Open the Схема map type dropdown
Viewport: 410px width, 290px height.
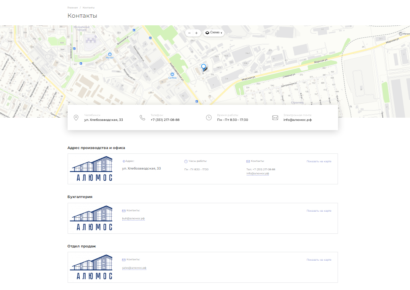[x=214, y=33]
